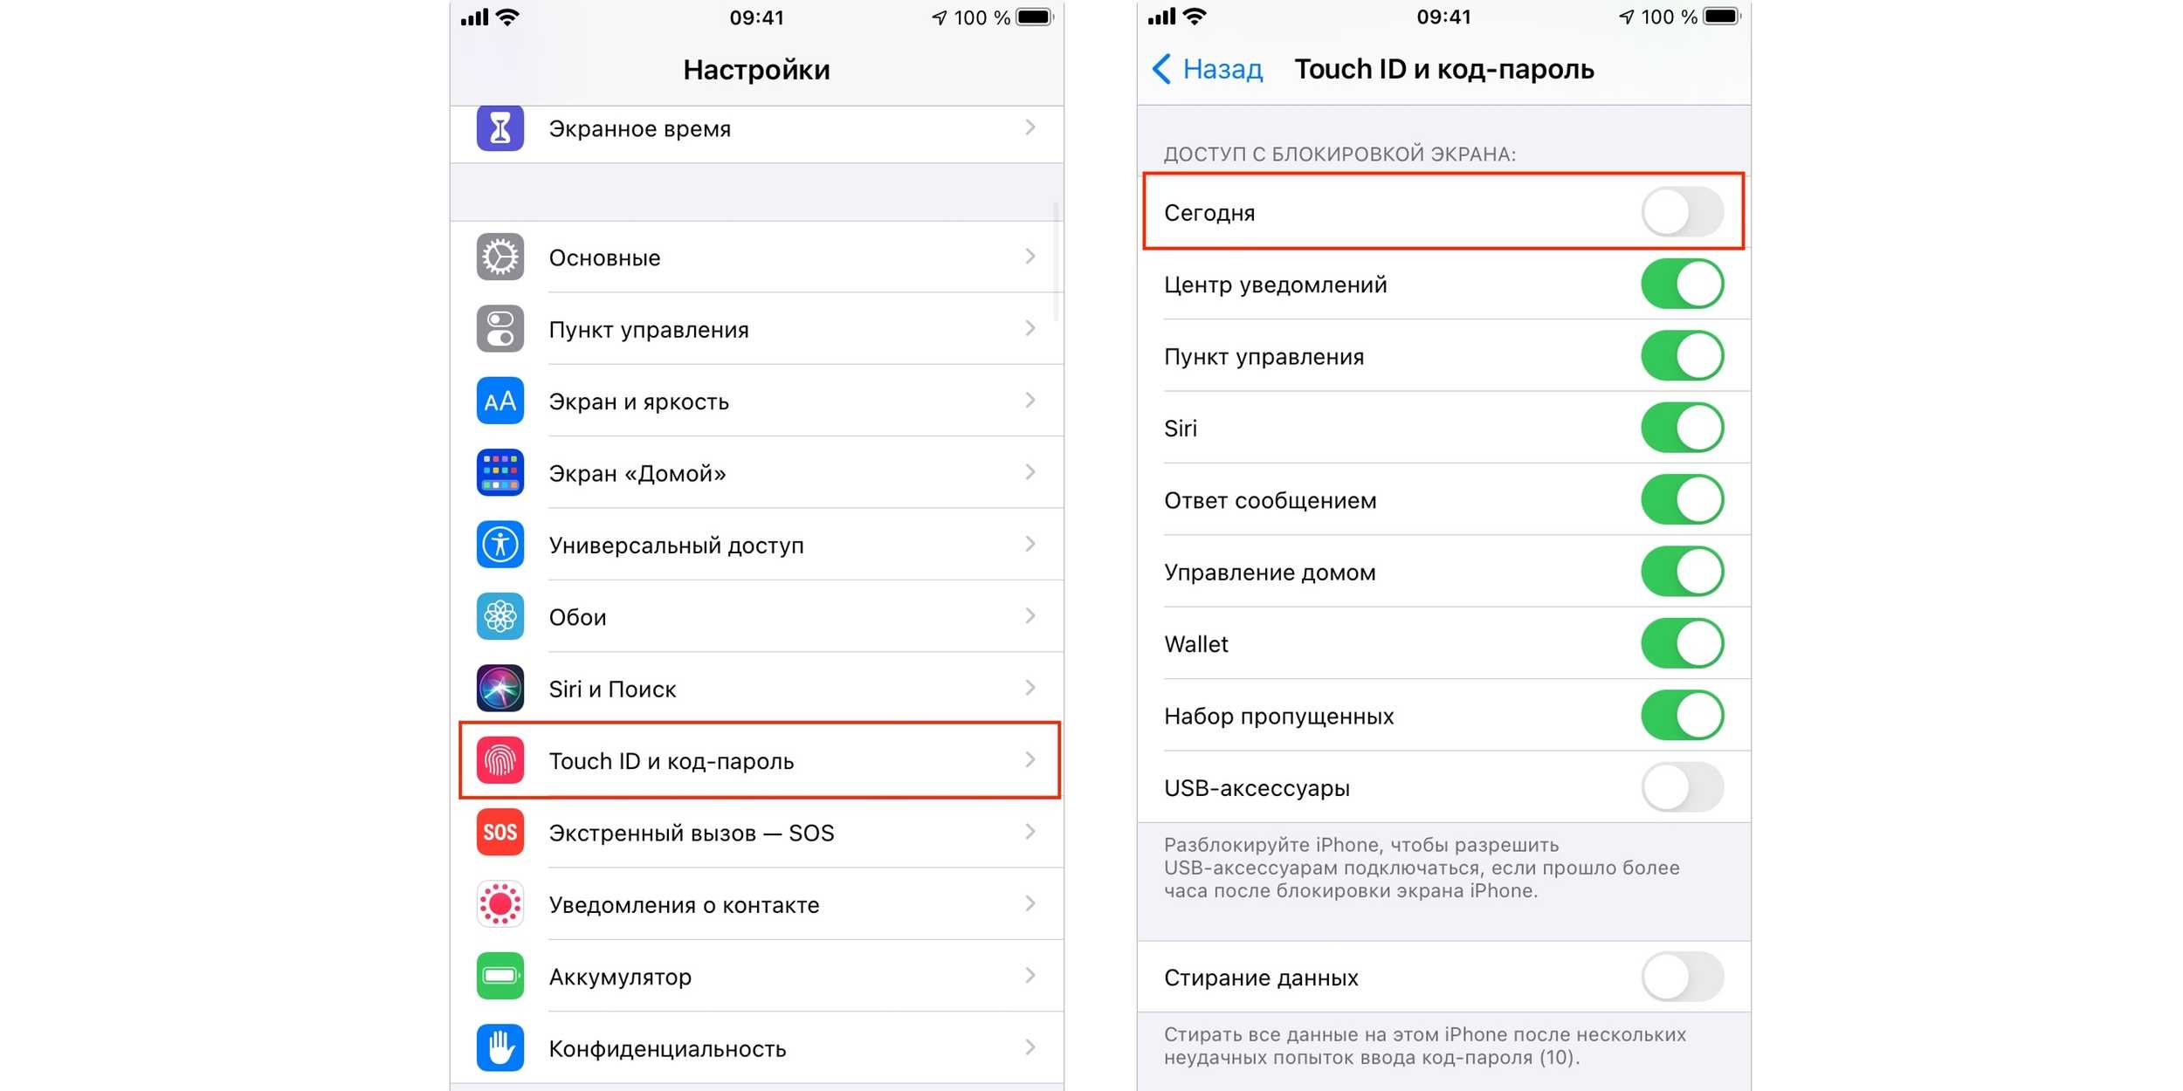Image resolution: width=2183 pixels, height=1091 pixels.
Task: Open Экранное время settings
Action: pyautogui.click(x=752, y=129)
